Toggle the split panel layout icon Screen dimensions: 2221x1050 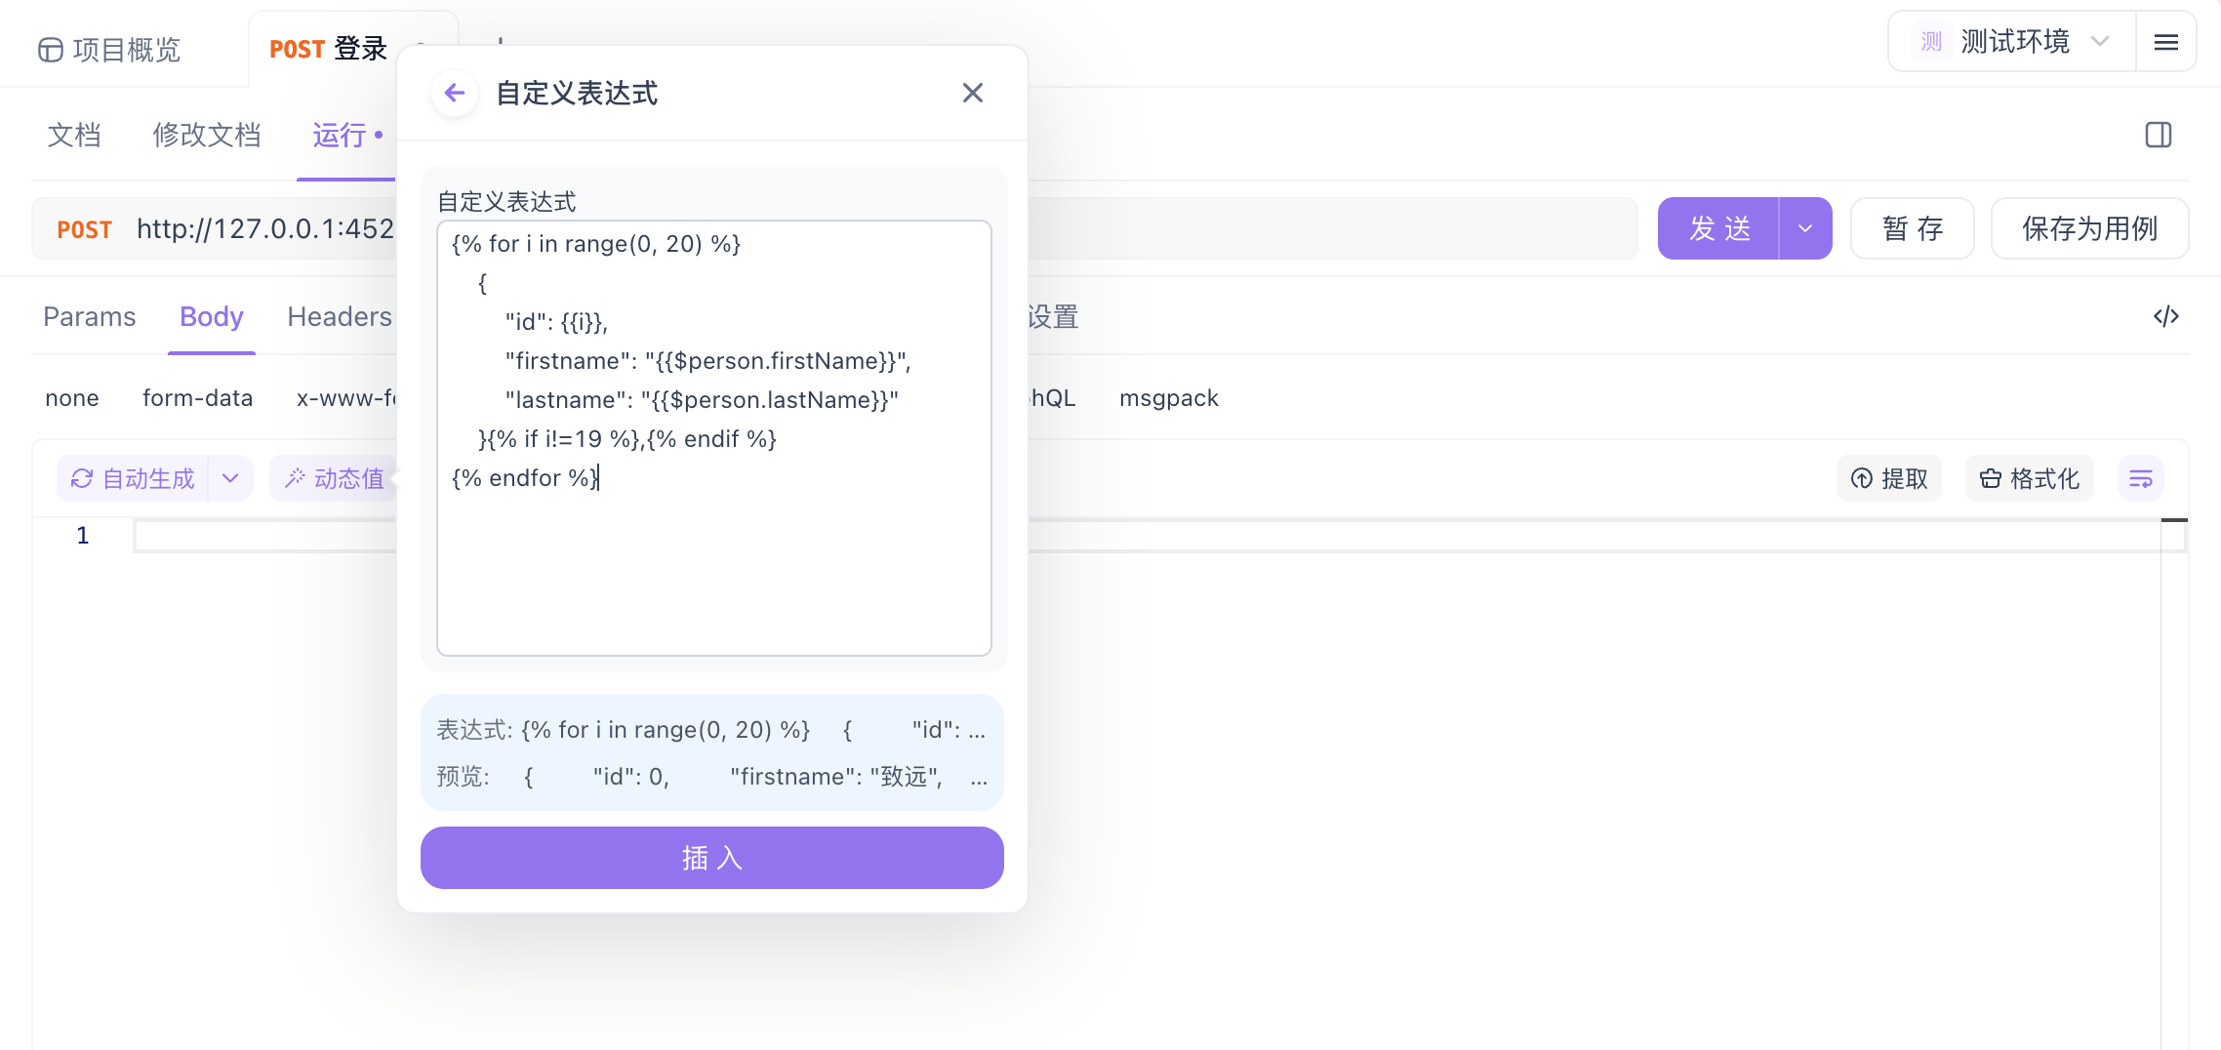click(x=2159, y=136)
